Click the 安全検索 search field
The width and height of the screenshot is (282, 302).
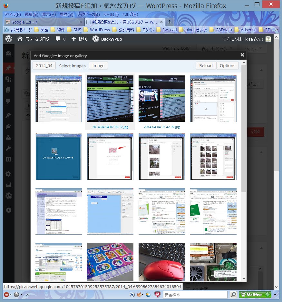(195, 295)
